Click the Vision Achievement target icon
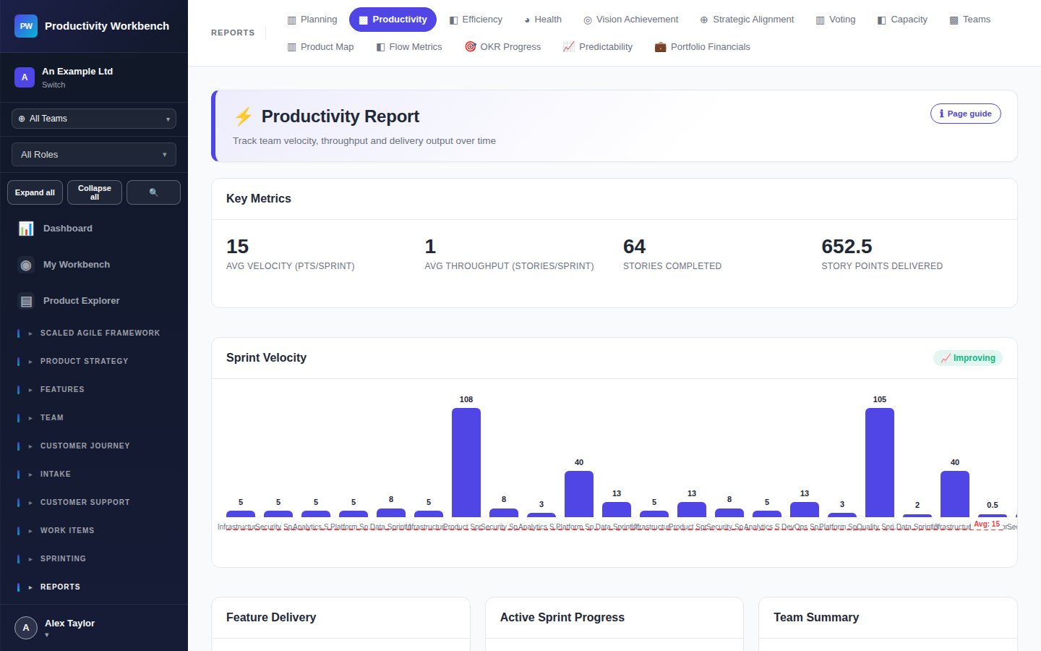Viewport: 1041px width, 651px height. (x=588, y=20)
